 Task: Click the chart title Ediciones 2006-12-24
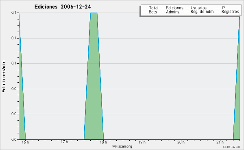point(63,7)
